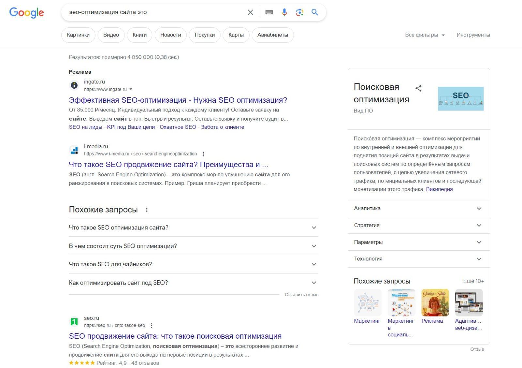The width and height of the screenshot is (522, 368).
Task: Open i-media.ru result favicon
Action: pyautogui.click(x=74, y=150)
